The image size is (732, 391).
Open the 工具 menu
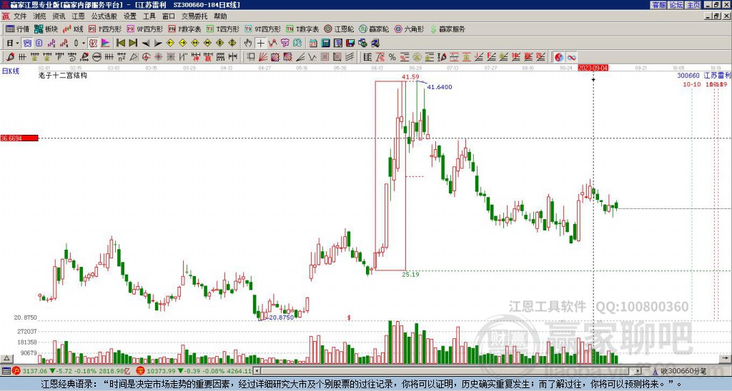[x=149, y=16]
